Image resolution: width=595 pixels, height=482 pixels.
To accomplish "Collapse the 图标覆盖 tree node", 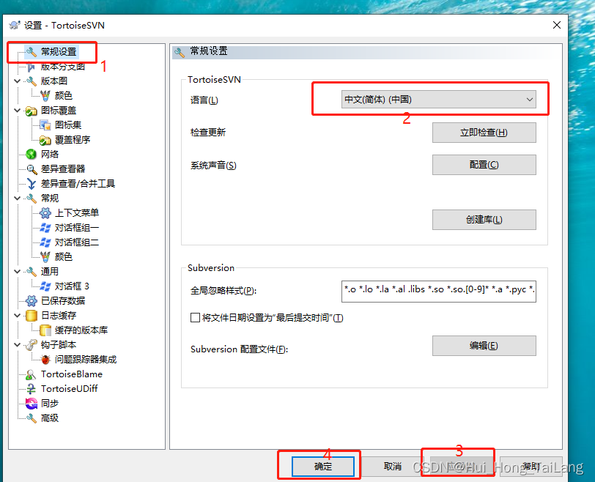I will [17, 111].
